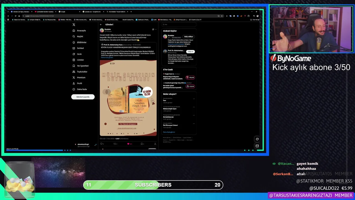Open floating Grok button at bottom right
Viewport: 355px width, 200px height.
[x=257, y=139]
